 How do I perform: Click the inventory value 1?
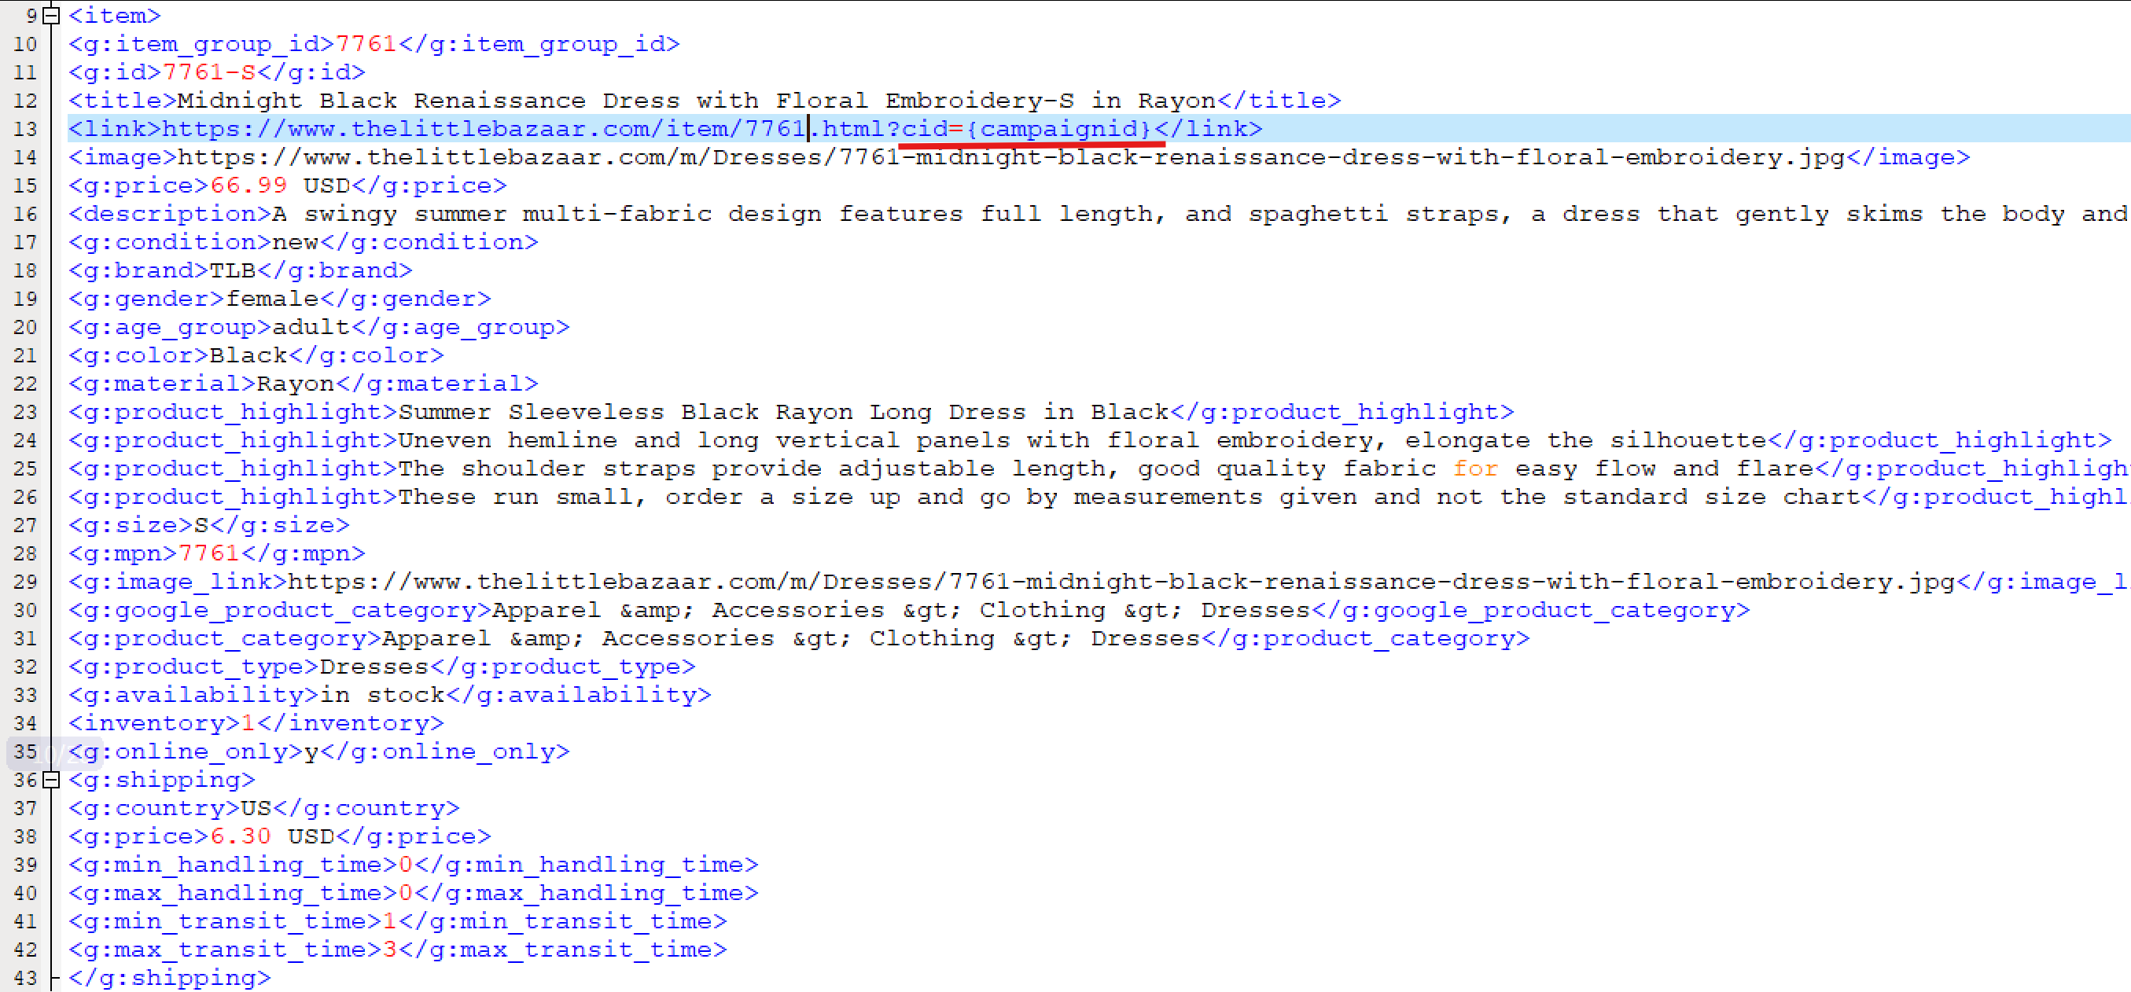[x=248, y=723]
